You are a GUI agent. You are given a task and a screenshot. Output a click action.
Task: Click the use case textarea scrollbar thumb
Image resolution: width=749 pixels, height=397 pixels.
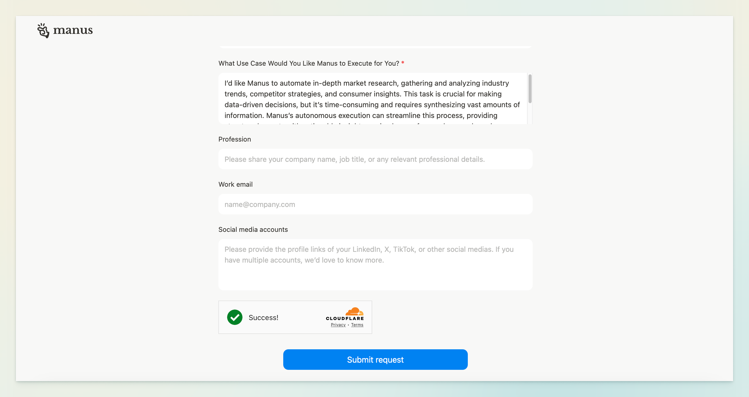point(530,89)
